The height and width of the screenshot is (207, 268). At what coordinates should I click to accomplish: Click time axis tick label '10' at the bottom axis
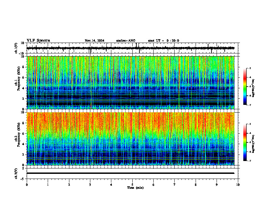click(238, 185)
